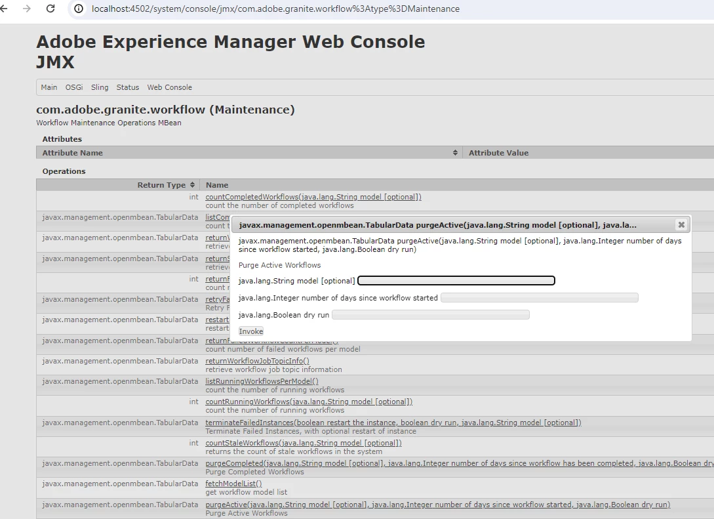This screenshot has height=519, width=714.
Task: Open purgeActive operation link in table
Action: coord(437,505)
